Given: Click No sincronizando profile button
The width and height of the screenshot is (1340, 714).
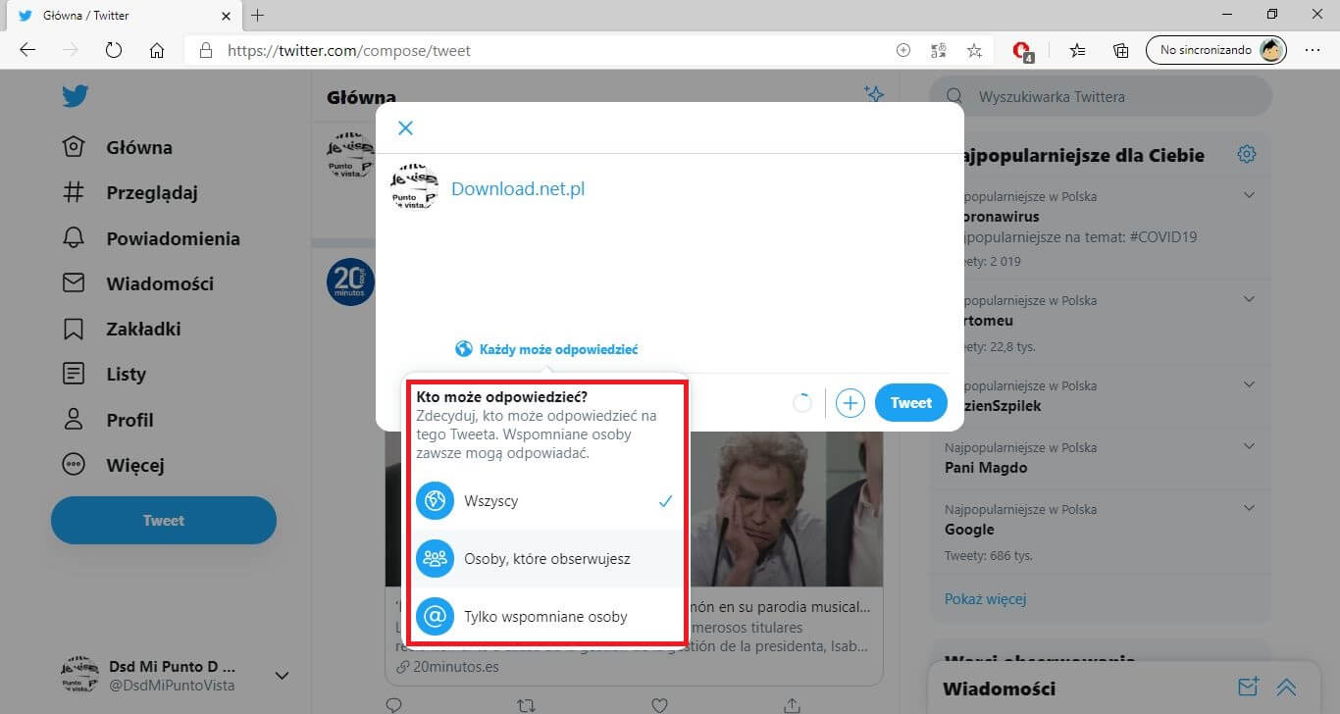Looking at the screenshot, I should (1216, 50).
